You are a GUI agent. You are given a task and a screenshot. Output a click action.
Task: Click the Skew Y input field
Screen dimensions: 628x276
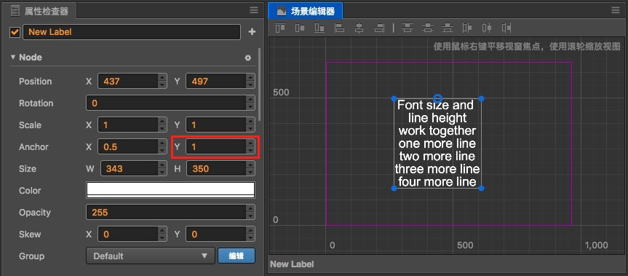pos(216,234)
